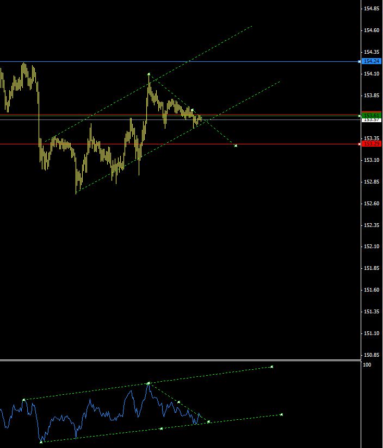Select the rightmost anchor of lower indicator channel line
The image size is (383, 448).
click(x=282, y=414)
